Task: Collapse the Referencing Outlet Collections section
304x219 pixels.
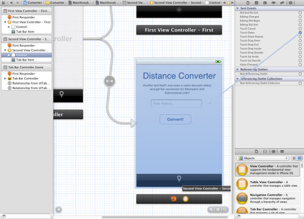Action: coord(238,79)
